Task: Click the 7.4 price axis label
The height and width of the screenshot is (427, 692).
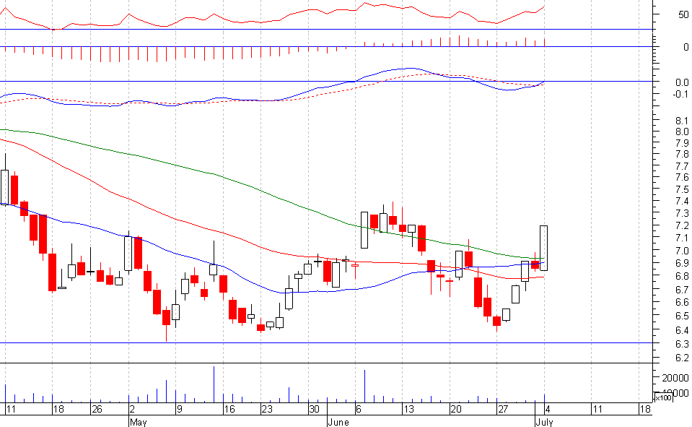Action: (682, 202)
